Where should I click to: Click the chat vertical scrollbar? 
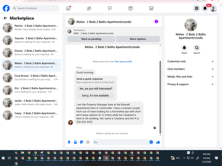point(160,97)
